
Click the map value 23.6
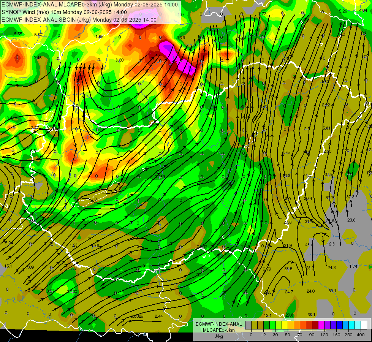(351, 220)
